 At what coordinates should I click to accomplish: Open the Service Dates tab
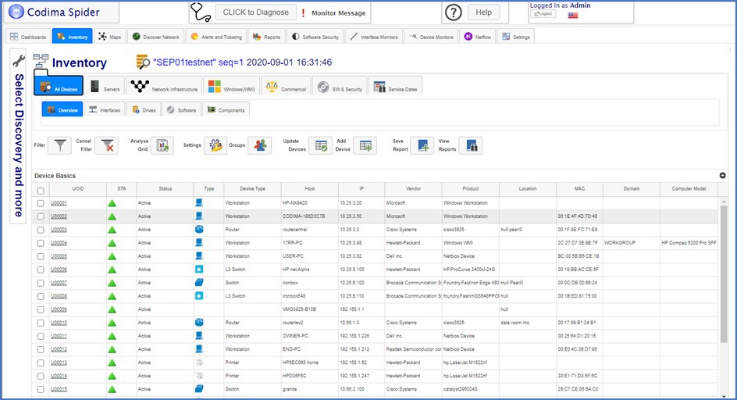point(395,86)
